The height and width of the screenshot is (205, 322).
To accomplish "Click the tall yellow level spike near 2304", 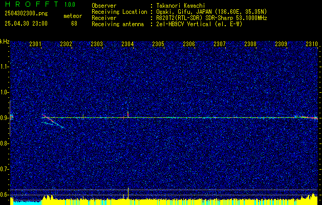I will point(128,193).
